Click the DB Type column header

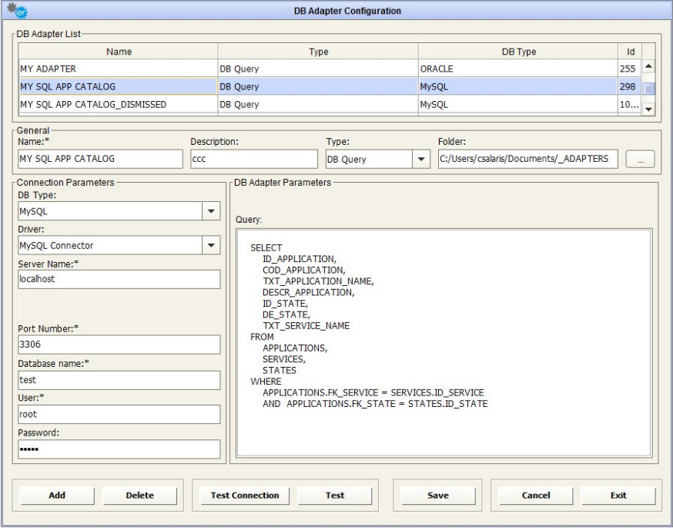[x=517, y=52]
